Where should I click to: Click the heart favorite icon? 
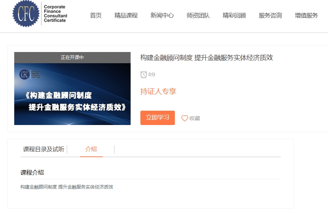(184, 118)
